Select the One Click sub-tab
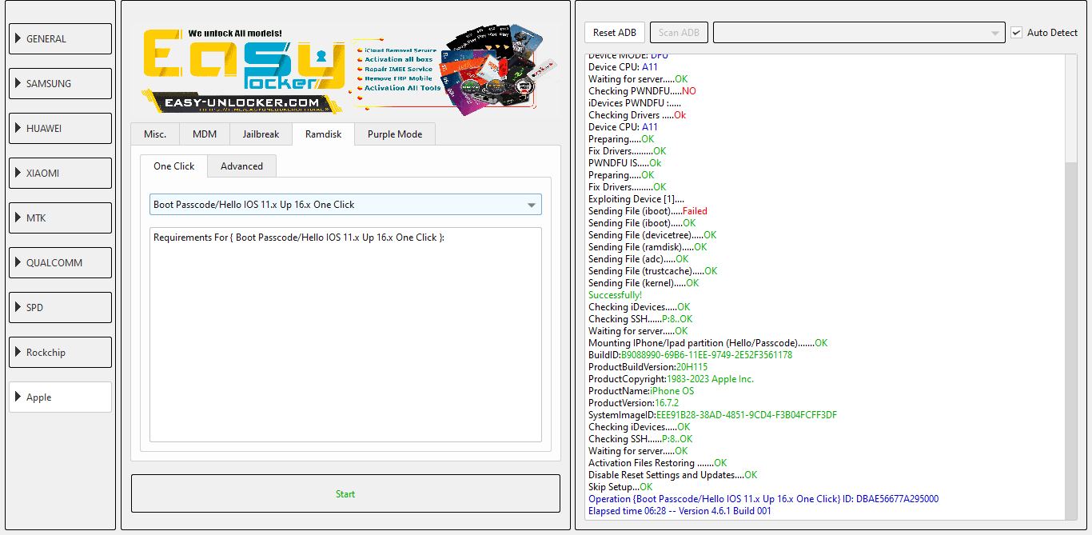The image size is (1092, 535). [173, 166]
